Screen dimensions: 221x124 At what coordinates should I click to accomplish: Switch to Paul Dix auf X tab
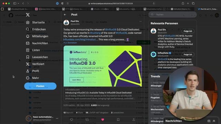coord(208,9)
